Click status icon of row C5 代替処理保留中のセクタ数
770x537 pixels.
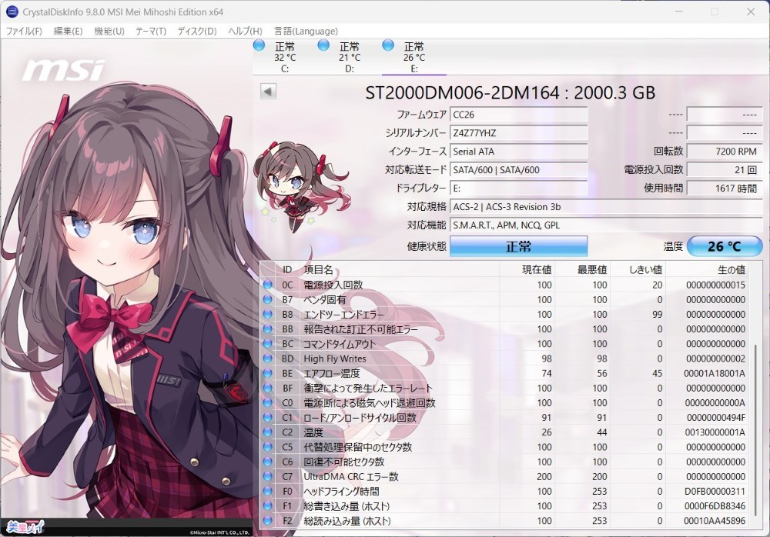[268, 447]
